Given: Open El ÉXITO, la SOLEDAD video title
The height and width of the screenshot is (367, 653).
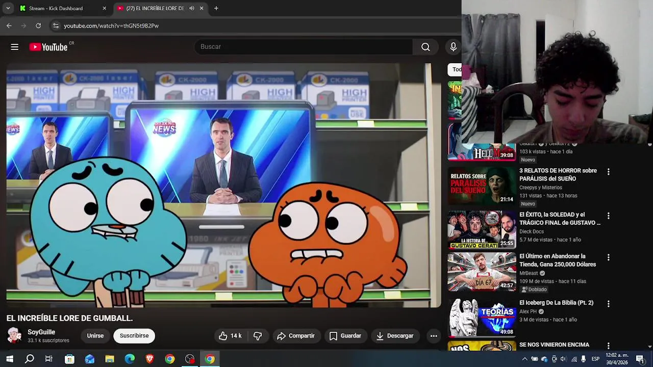Looking at the screenshot, I should click(560, 219).
